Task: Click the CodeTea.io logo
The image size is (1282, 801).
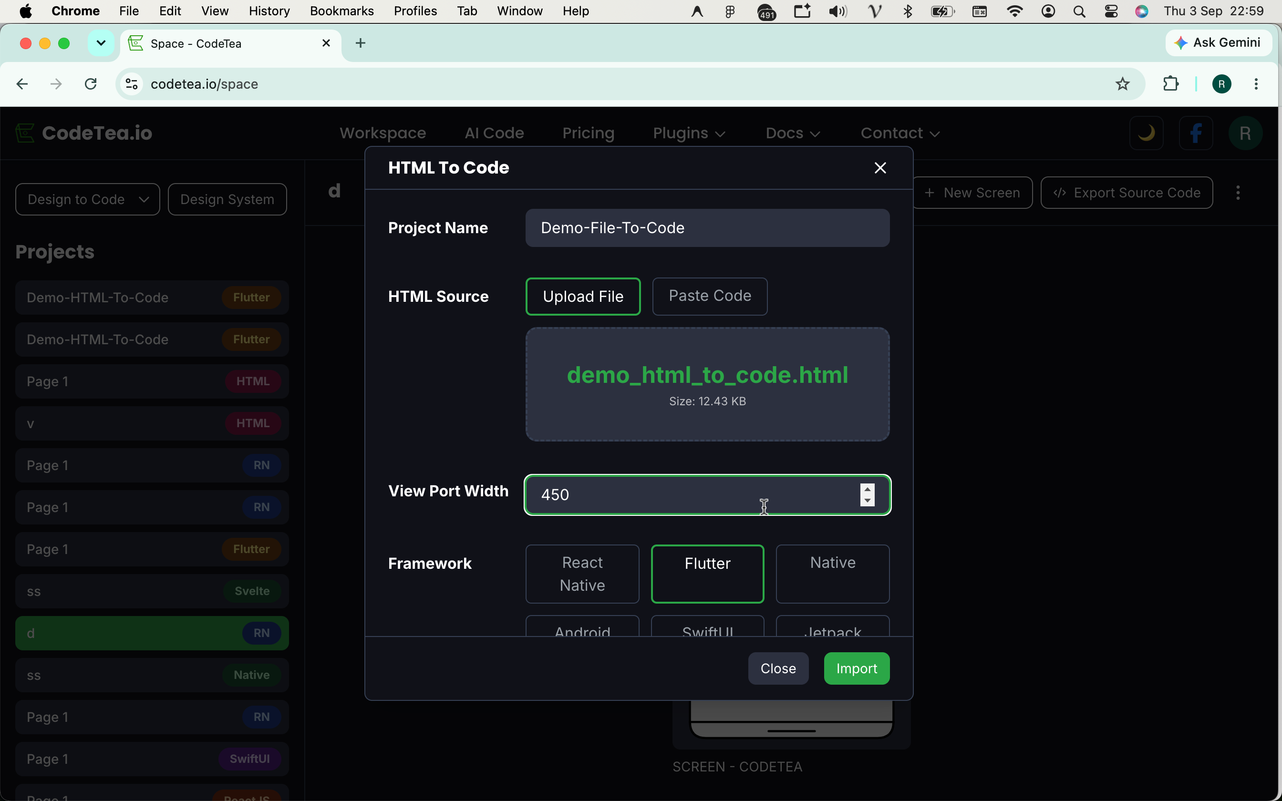Action: click(83, 133)
